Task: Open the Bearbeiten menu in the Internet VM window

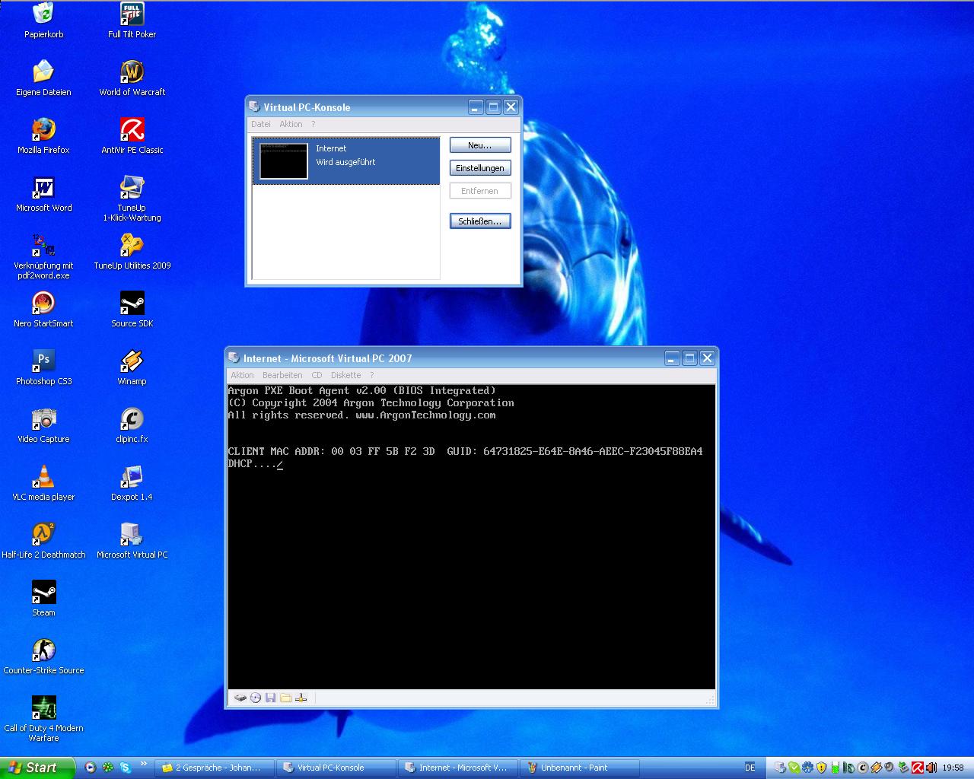Action: [x=282, y=375]
